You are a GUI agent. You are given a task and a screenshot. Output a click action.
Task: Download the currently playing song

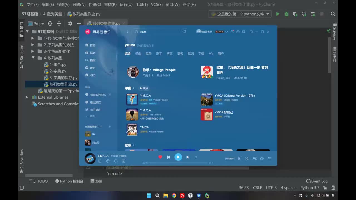pyautogui.click(x=124, y=161)
